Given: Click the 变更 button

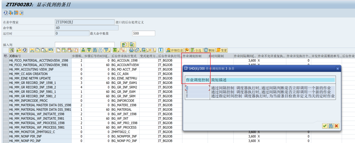Looking at the screenshot, I should tap(222, 50).
